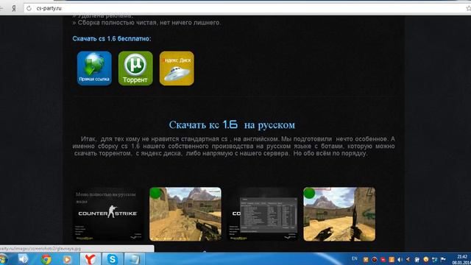Open the Counter-Strike Russian menu screenshot thumbnail
Screen dimensions: 471x265
[x=108, y=214]
